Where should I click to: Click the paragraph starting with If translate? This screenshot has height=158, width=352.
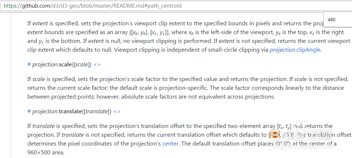point(189,139)
